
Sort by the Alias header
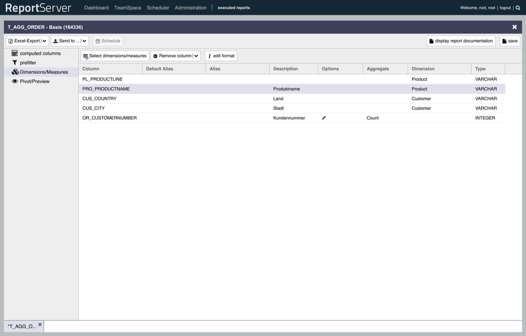tap(238, 69)
